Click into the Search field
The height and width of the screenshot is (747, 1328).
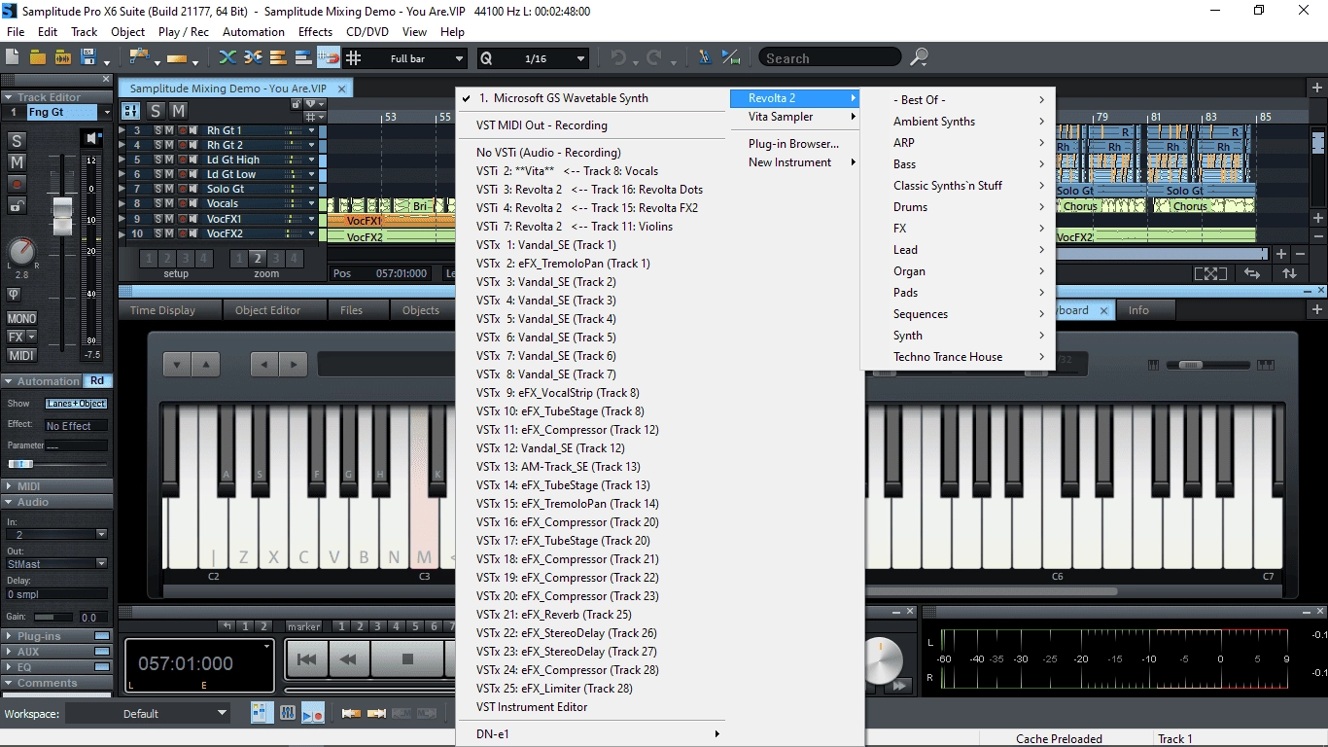(830, 58)
